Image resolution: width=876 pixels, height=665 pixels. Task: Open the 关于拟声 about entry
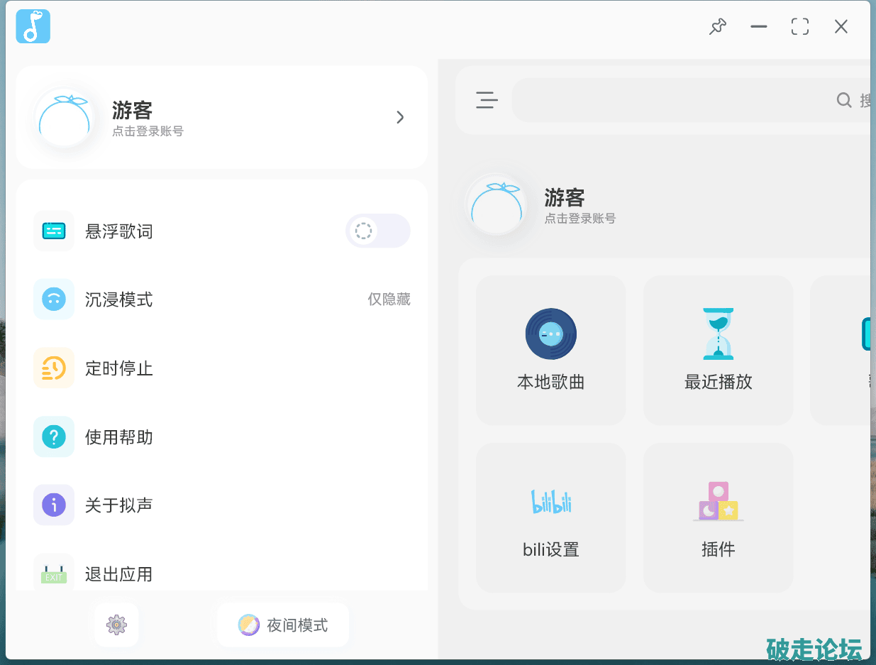tap(119, 505)
